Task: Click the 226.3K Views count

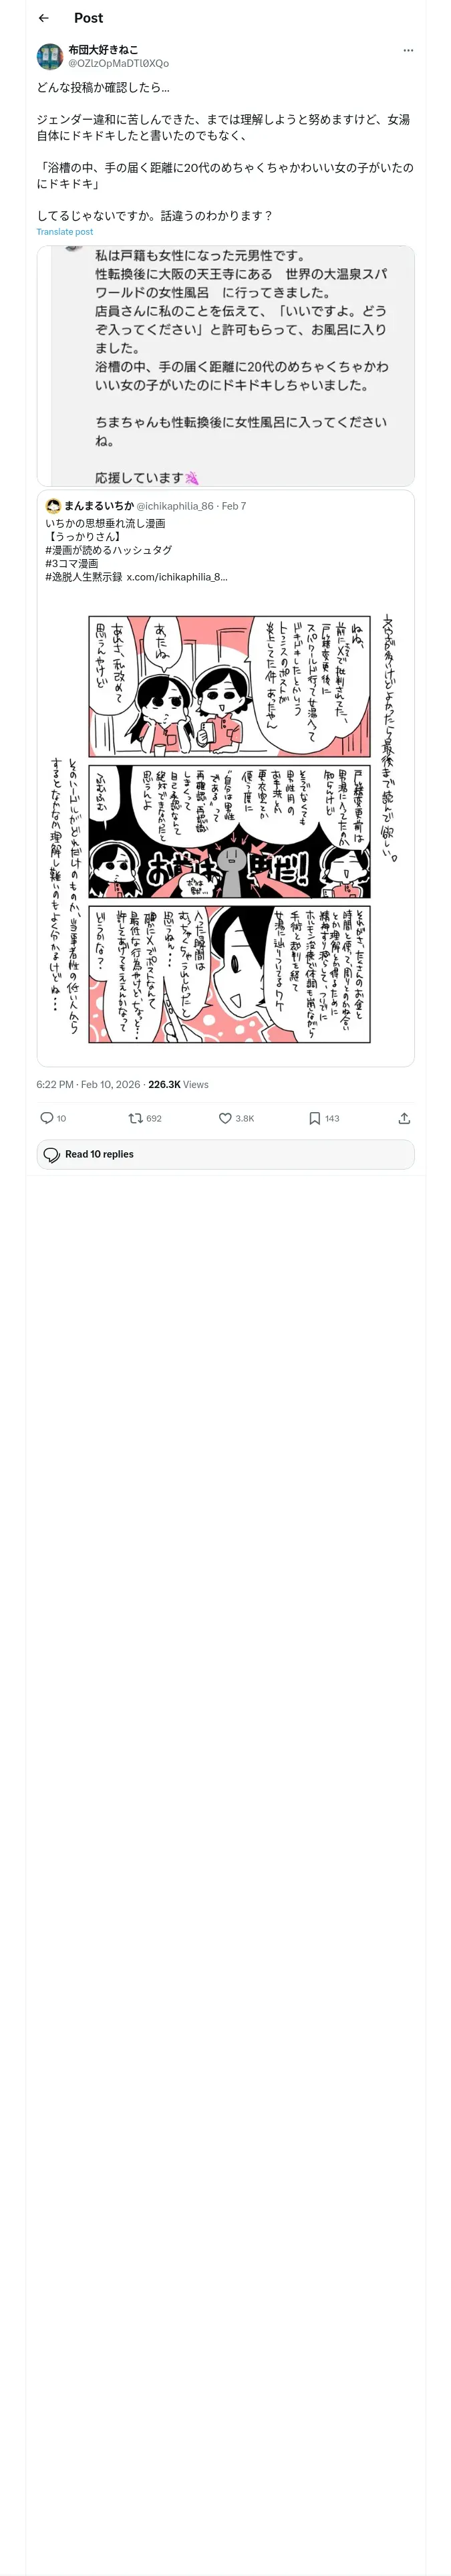Action: click(x=178, y=1084)
